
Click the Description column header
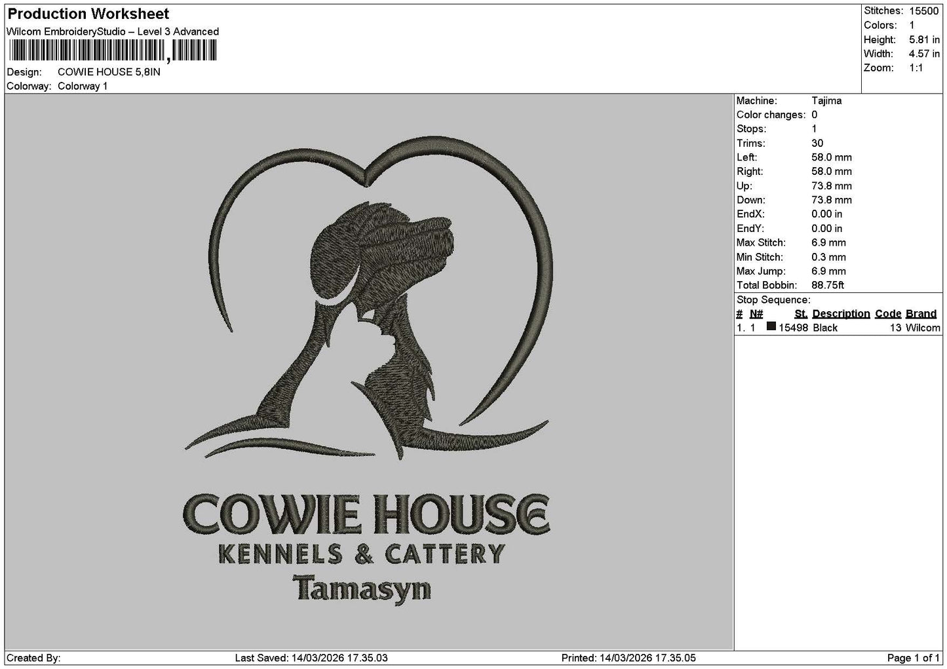pyautogui.click(x=841, y=314)
